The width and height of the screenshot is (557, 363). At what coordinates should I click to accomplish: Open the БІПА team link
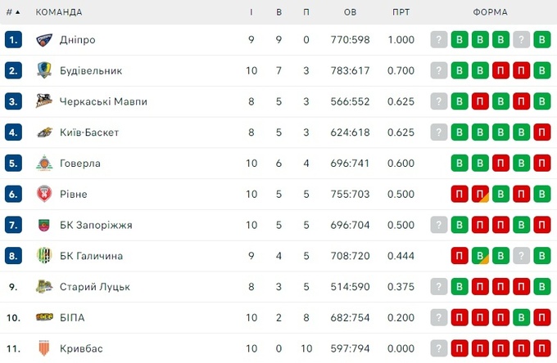[x=72, y=317]
